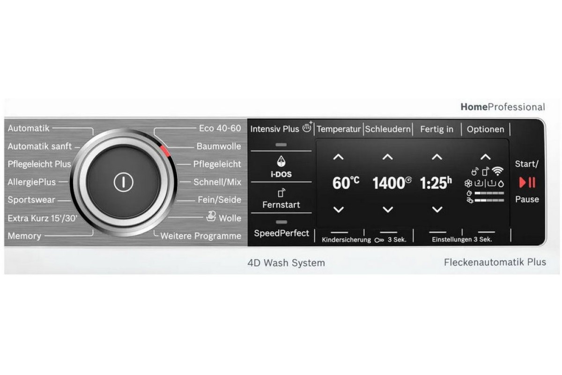The image size is (562, 375).
Task: Choose the Sportswear program
Action: tap(31, 200)
